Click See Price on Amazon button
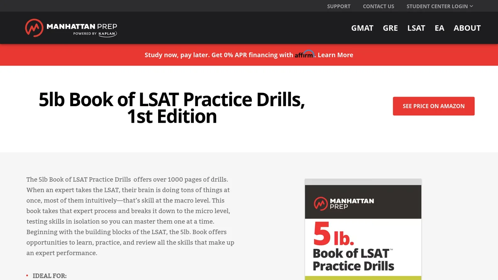Viewport: 498px width, 280px height. click(434, 106)
